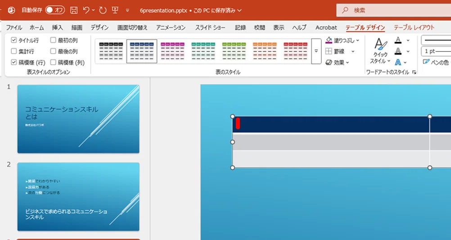Apply the dark blue table style

(142, 51)
